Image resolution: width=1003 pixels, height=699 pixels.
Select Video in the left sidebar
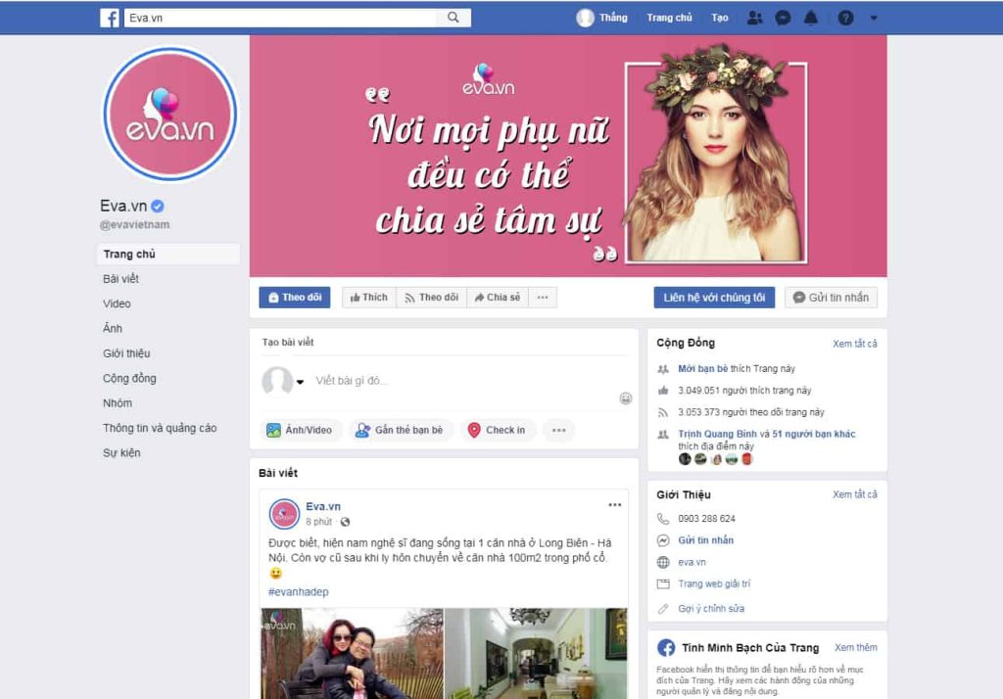tap(117, 303)
